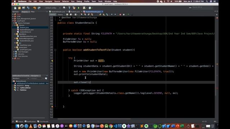Screen dimensions: 230x129
Task: Click the Shift Line Left editor icon
Action: tap(112, 14)
